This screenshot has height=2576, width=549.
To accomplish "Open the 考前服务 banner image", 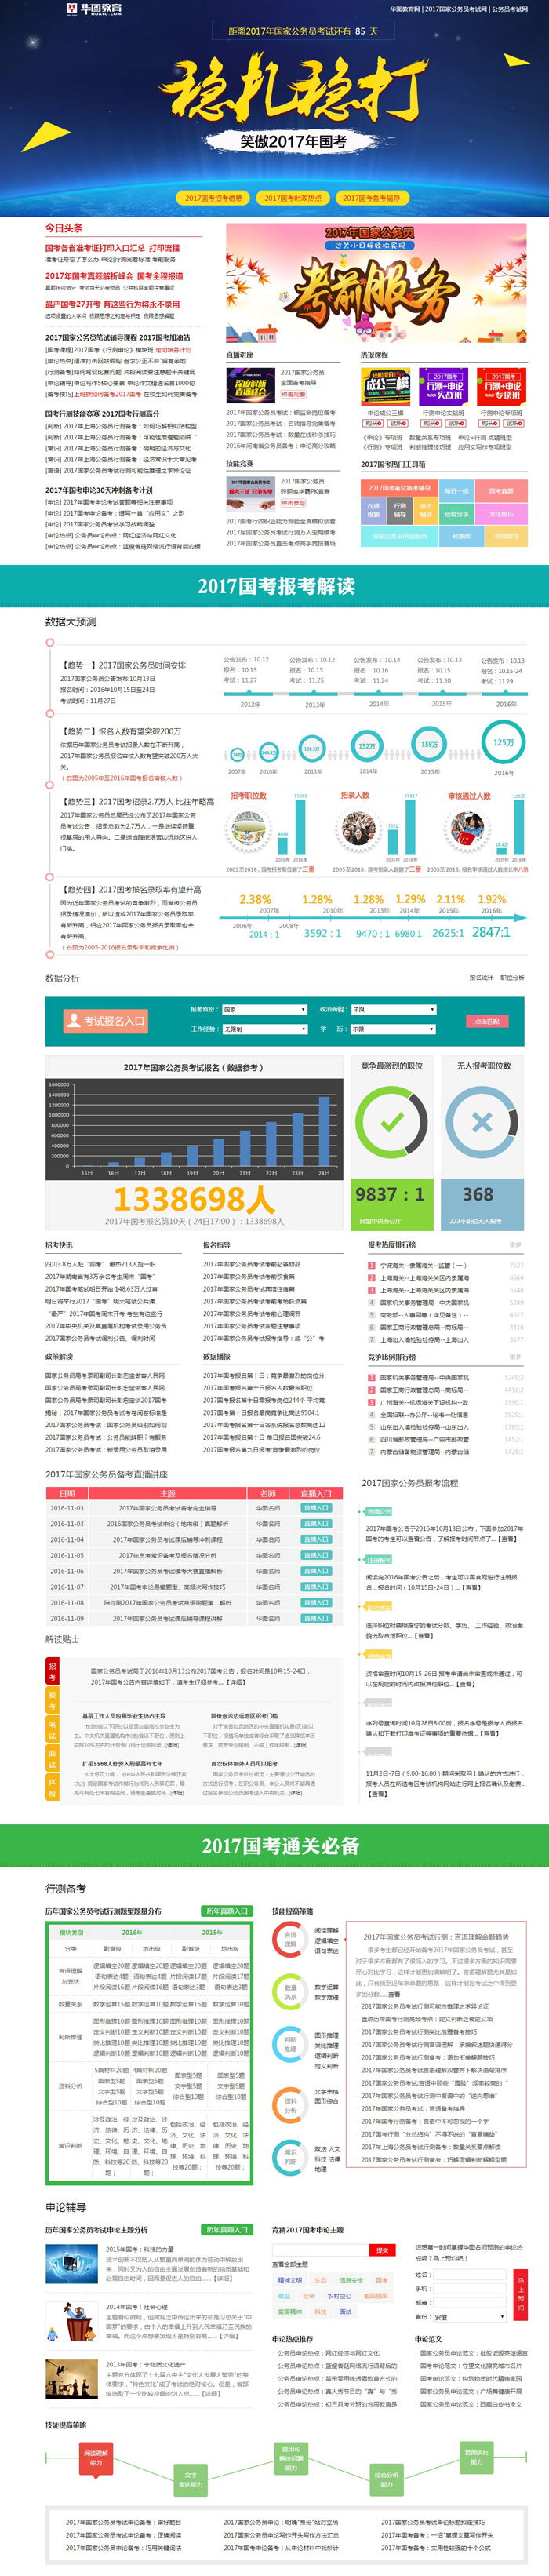I will pos(375,285).
